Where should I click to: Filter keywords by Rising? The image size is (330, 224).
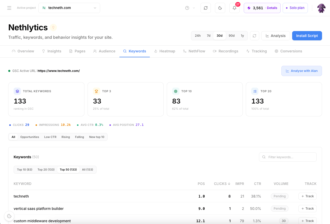[66, 137]
